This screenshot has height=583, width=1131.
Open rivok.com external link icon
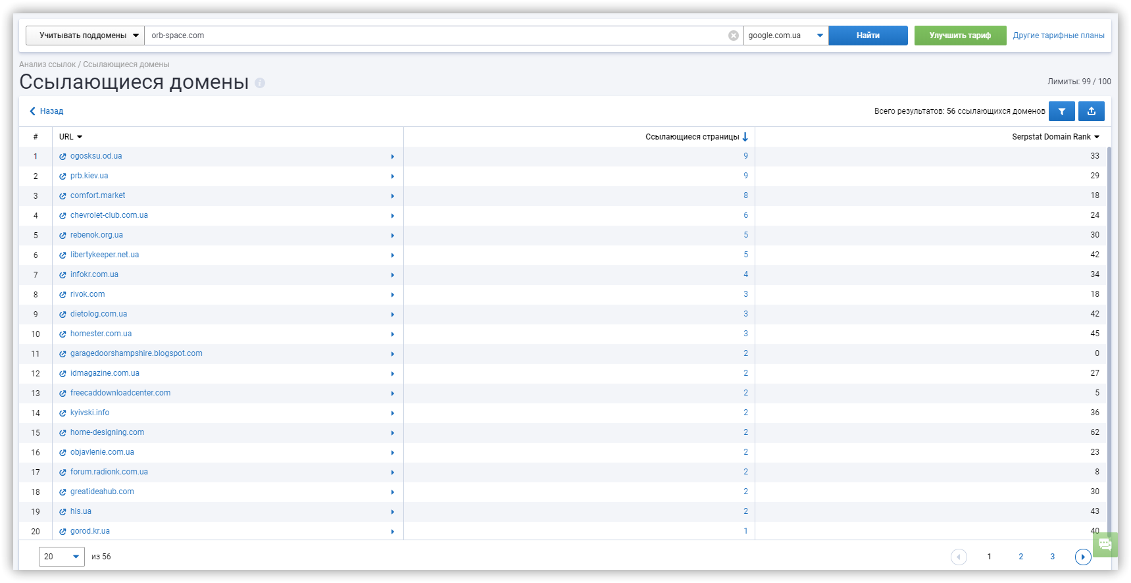pos(63,295)
